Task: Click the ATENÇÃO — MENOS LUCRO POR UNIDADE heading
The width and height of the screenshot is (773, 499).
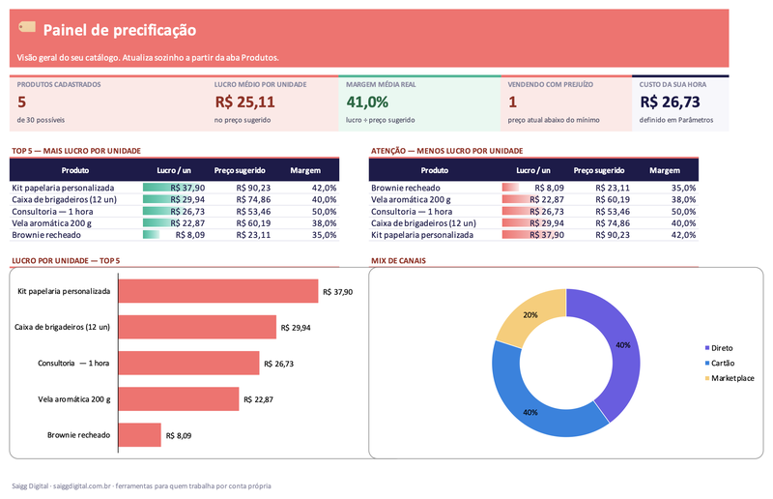Action: click(x=447, y=151)
